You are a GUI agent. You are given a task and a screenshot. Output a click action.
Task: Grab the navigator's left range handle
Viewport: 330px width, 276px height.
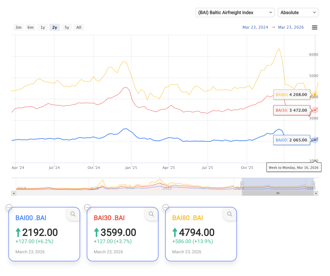click(242, 184)
